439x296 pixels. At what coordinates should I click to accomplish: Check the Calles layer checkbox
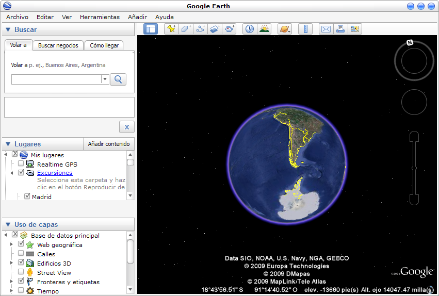pyautogui.click(x=21, y=253)
